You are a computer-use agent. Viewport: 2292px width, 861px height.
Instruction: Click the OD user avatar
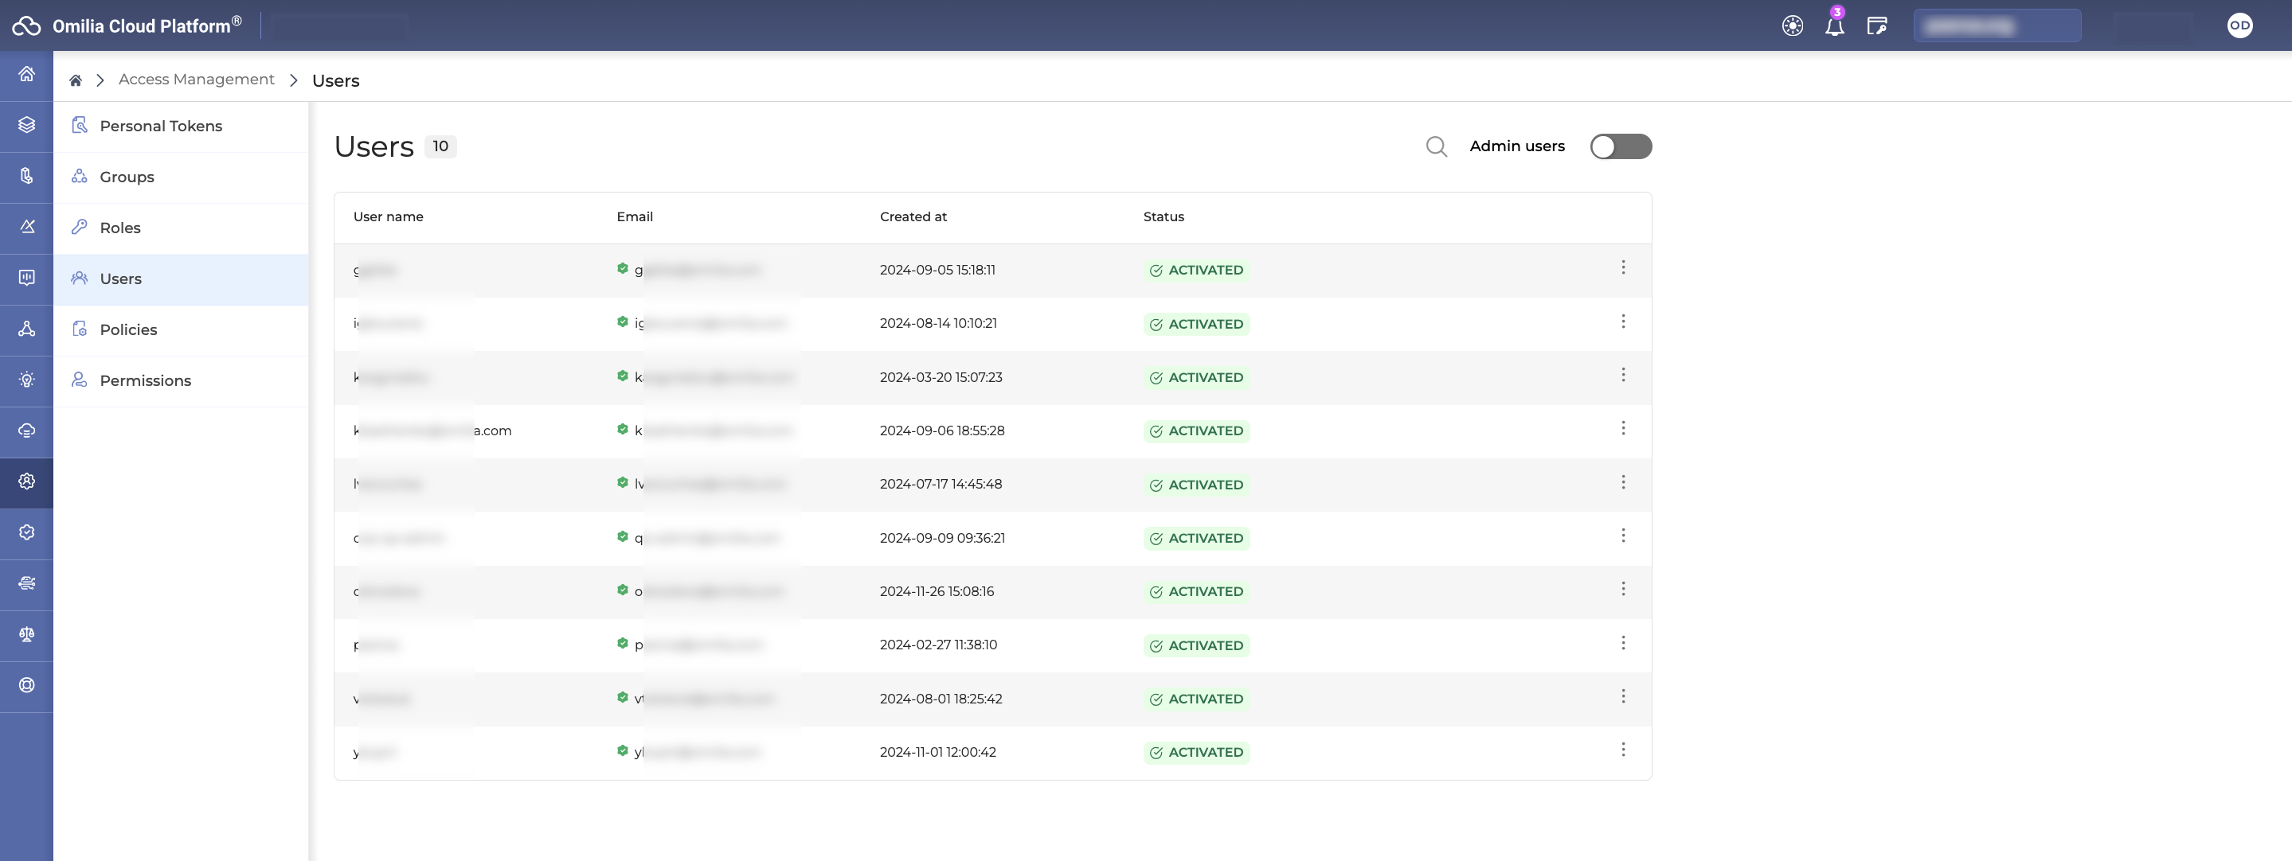tap(2239, 25)
